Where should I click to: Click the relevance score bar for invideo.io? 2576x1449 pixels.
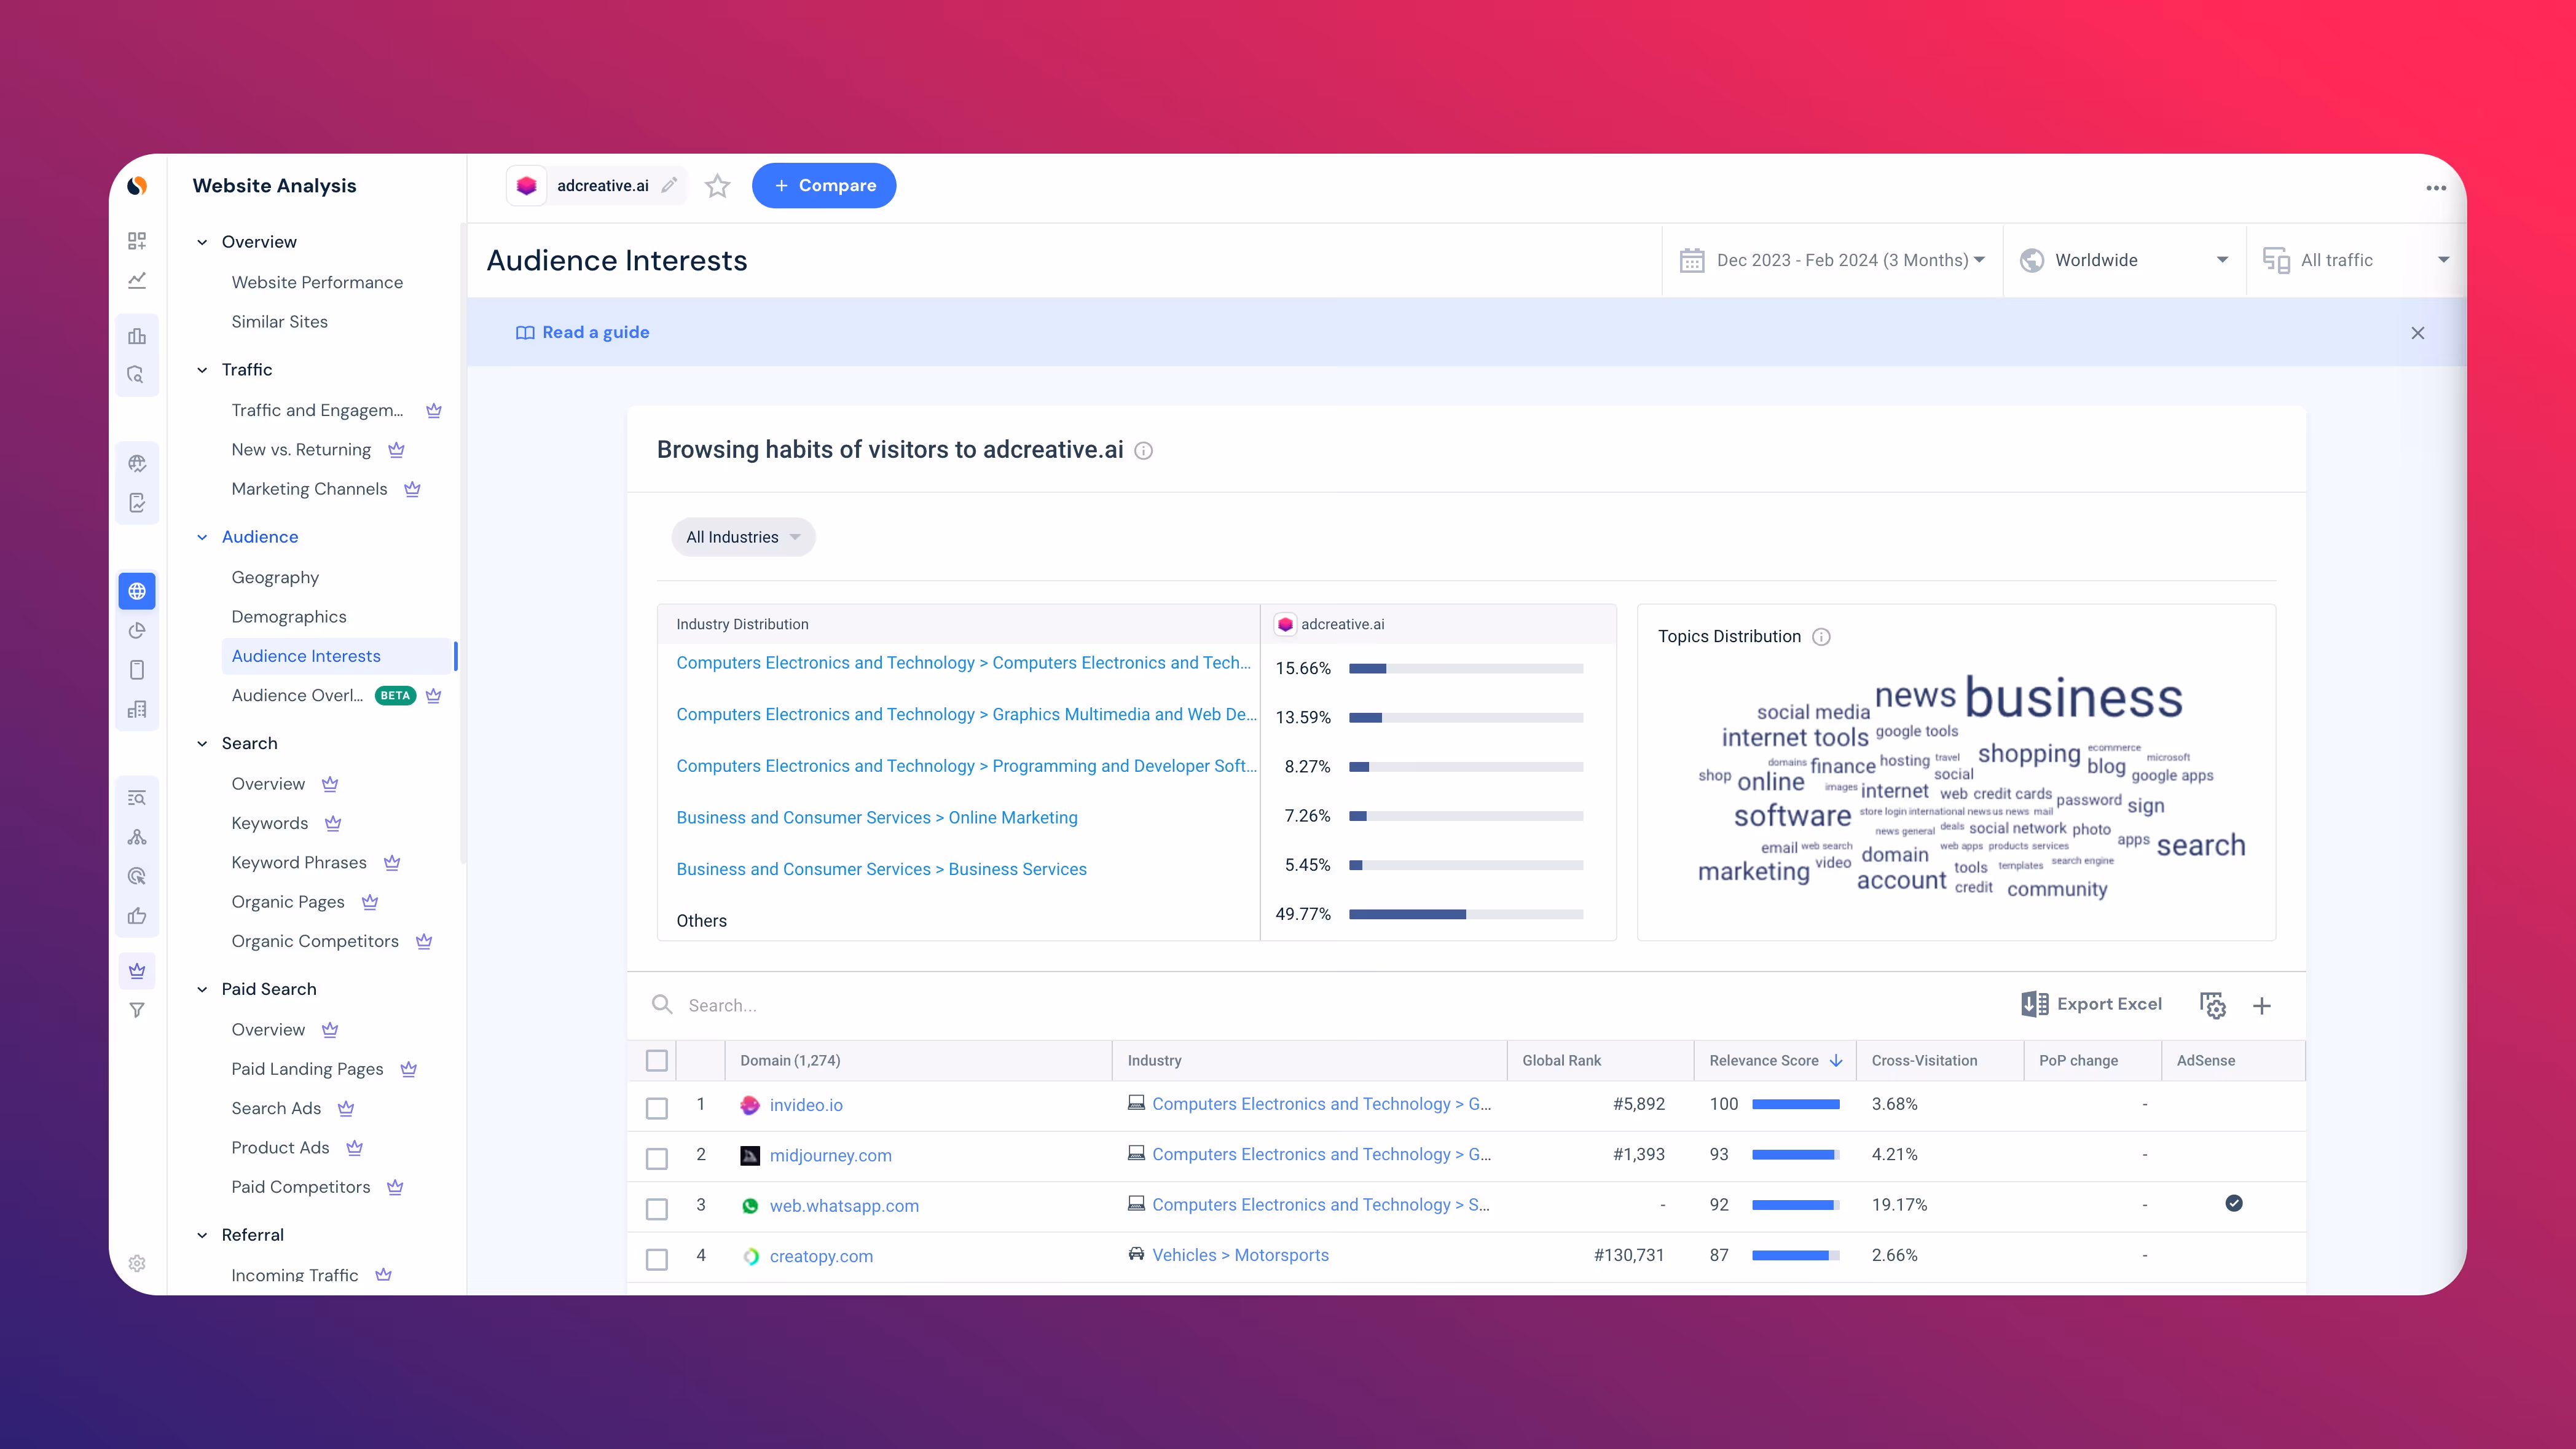click(1795, 1104)
